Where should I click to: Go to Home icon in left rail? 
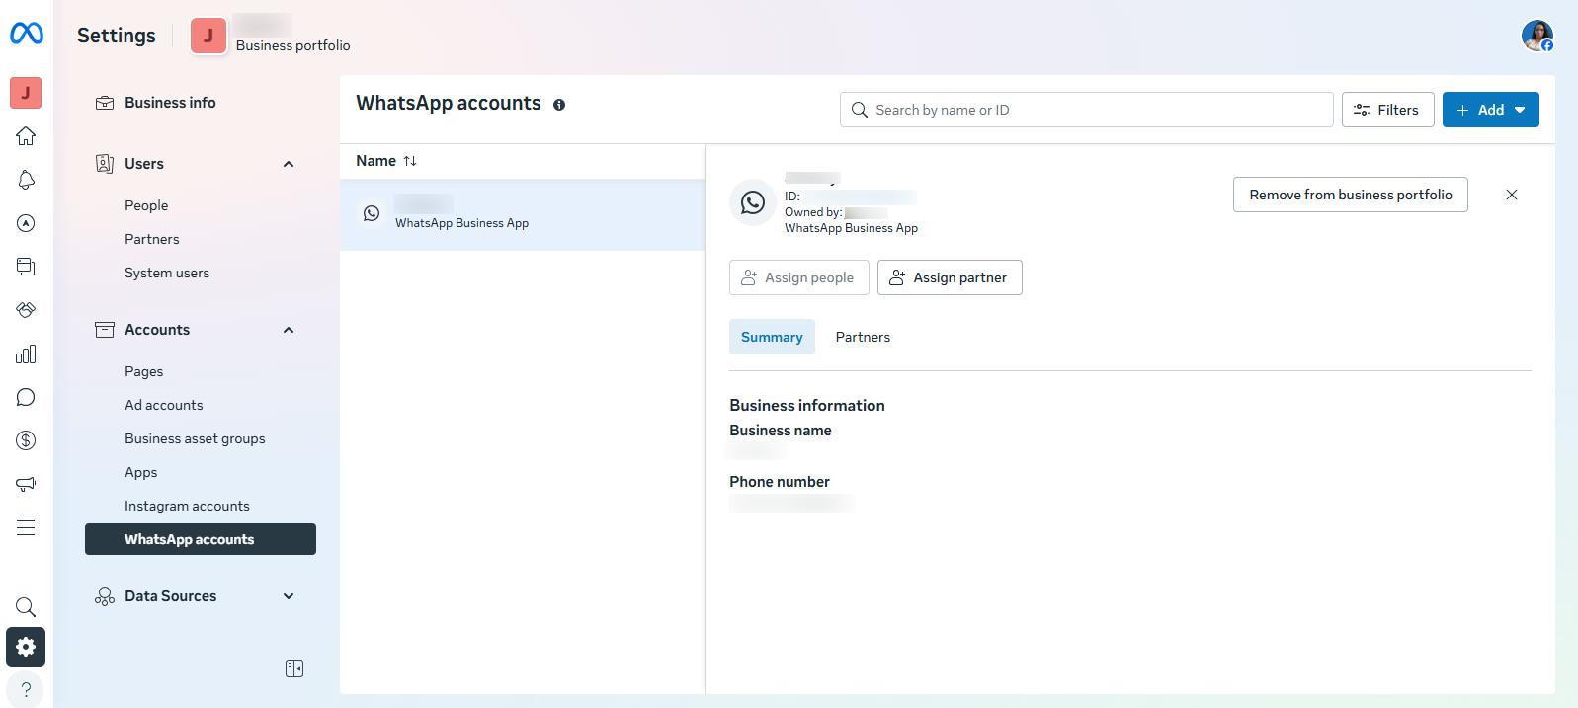point(26,136)
